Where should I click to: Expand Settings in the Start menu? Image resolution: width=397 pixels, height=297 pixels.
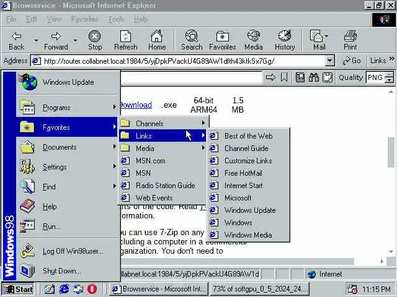coord(68,167)
